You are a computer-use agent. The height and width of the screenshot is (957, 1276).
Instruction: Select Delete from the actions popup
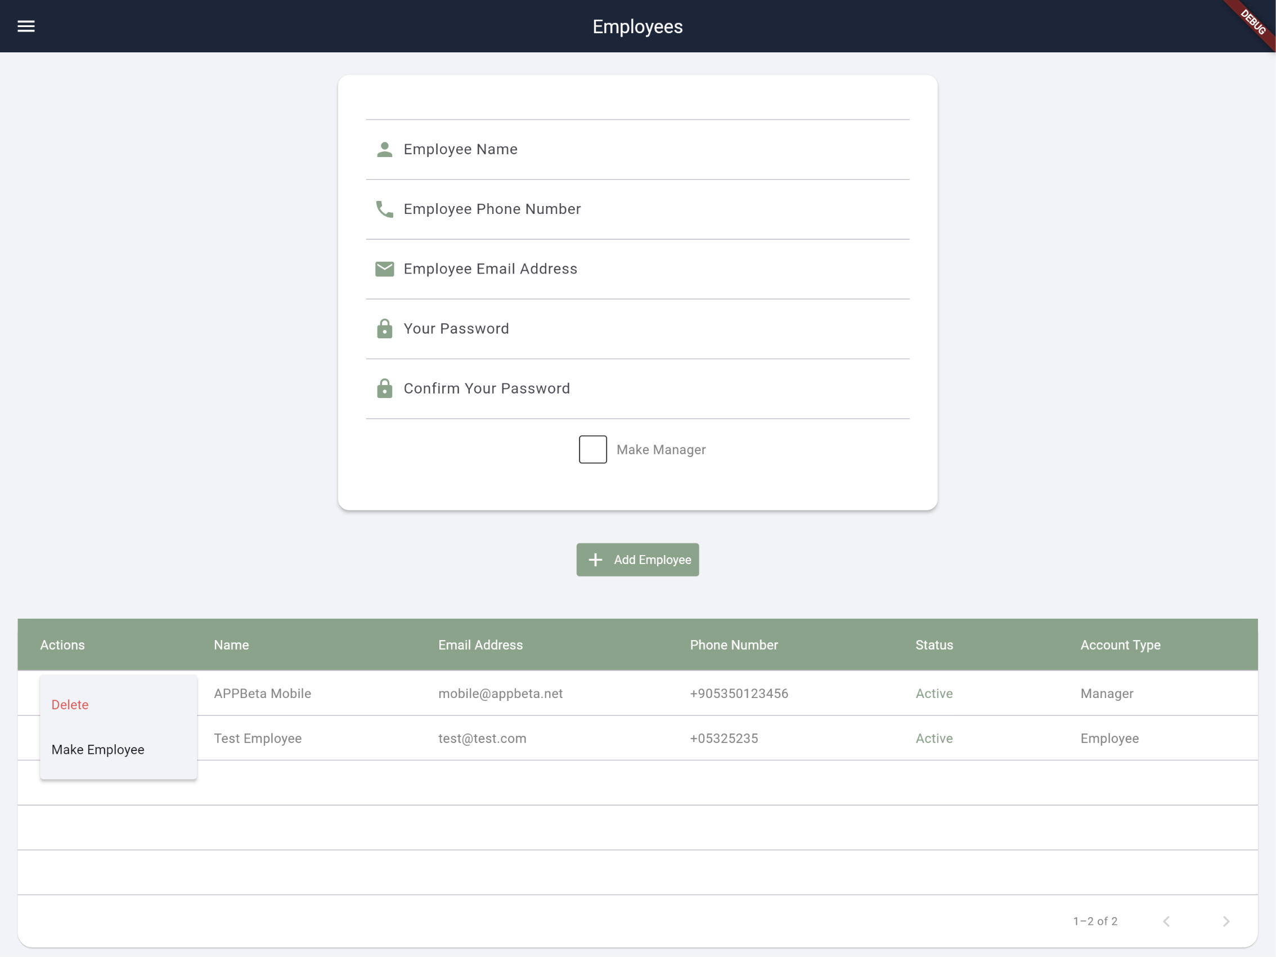70,705
